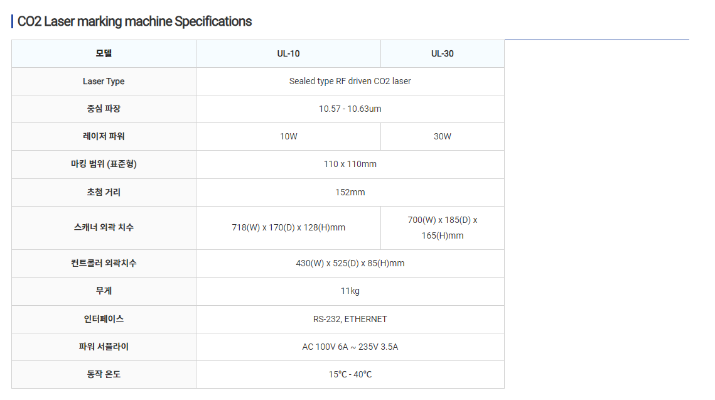Select the 30W laser power cell
Image resolution: width=715 pixels, height=400 pixels.
tap(442, 136)
